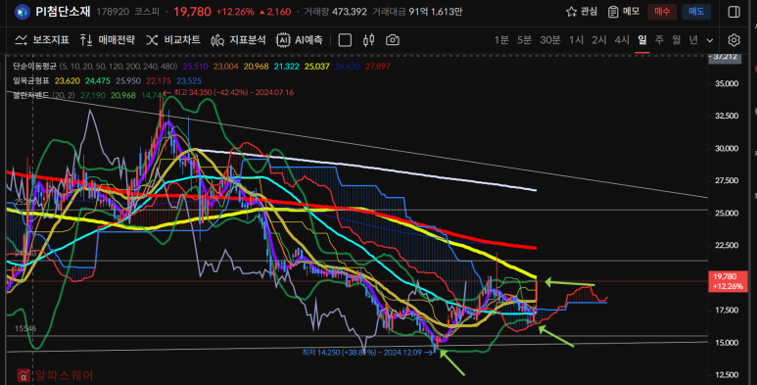Click the 37,212 crosshair price label
The image size is (757, 385).
725,57
